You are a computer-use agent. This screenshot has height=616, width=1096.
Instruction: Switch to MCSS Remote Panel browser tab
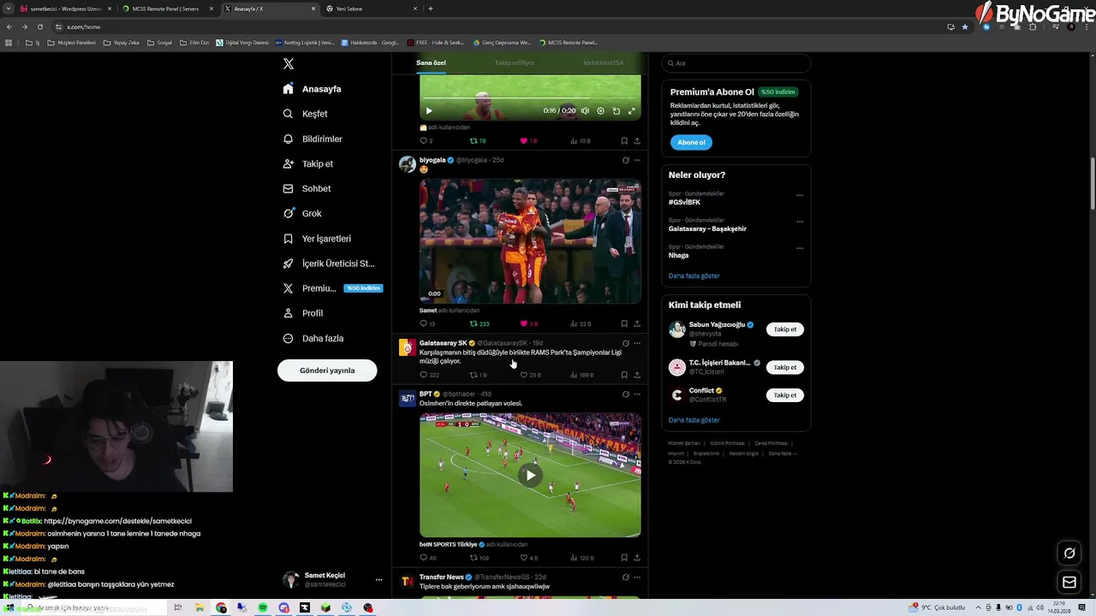pyautogui.click(x=165, y=9)
